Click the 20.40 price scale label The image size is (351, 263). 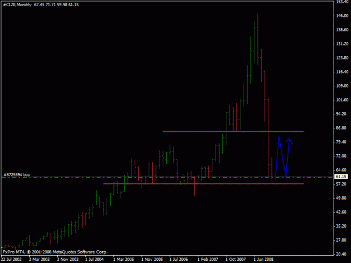[342, 254]
